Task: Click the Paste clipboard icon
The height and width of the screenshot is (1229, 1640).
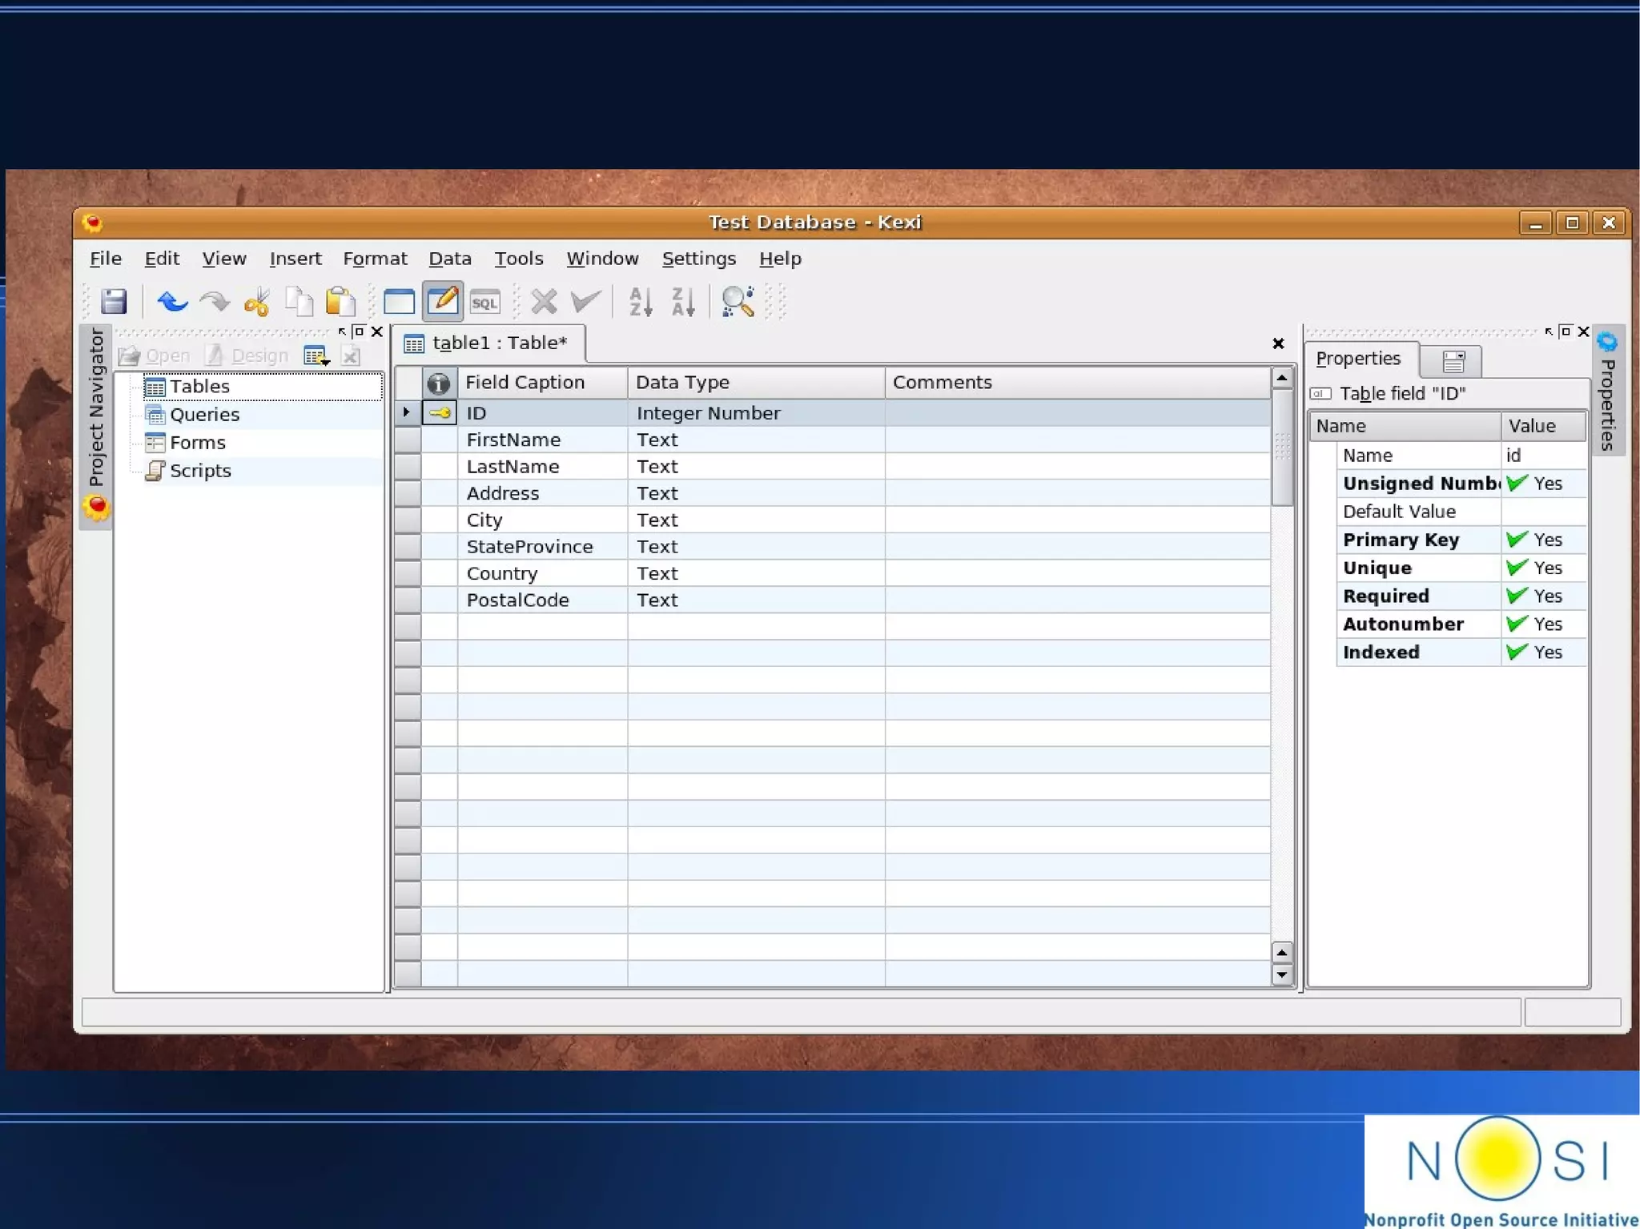Action: pyautogui.click(x=341, y=302)
